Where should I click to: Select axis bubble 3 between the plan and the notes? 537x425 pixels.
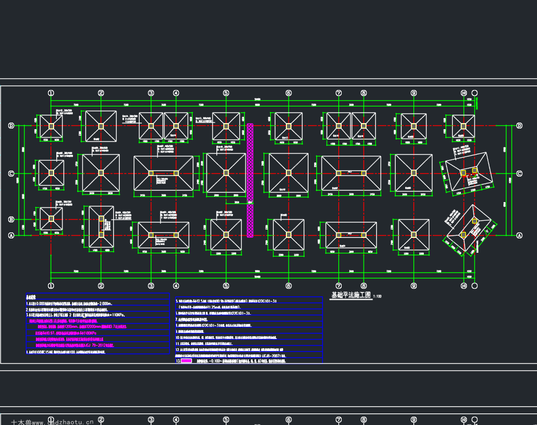151,285
